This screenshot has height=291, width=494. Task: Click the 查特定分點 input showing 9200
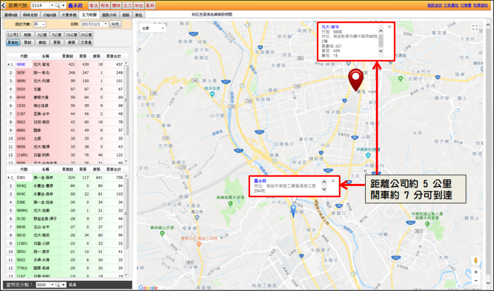point(43,285)
